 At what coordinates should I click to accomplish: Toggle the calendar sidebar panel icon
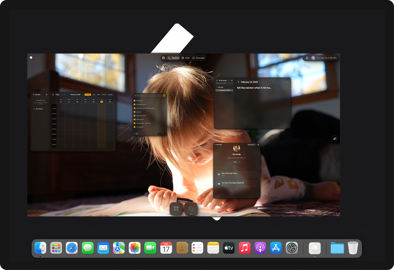point(53,95)
